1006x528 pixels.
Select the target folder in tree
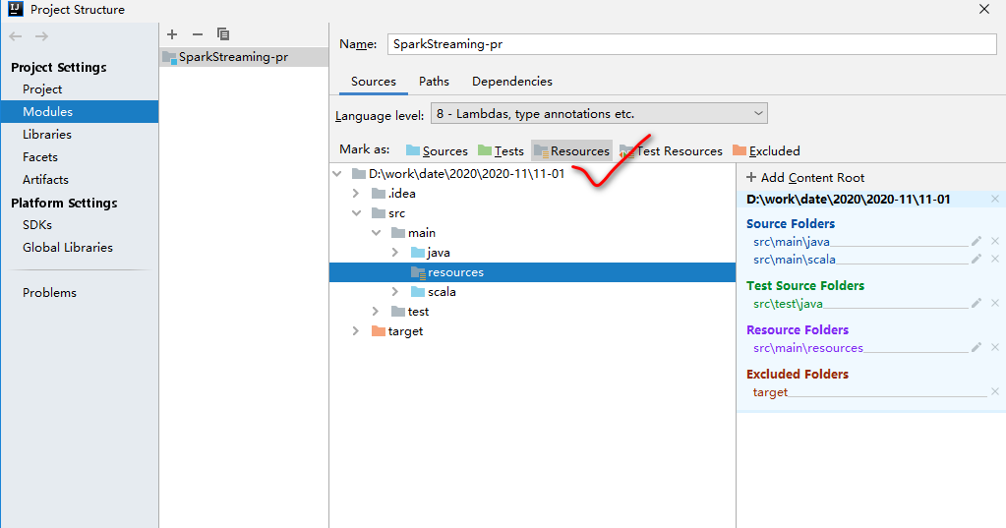point(398,331)
